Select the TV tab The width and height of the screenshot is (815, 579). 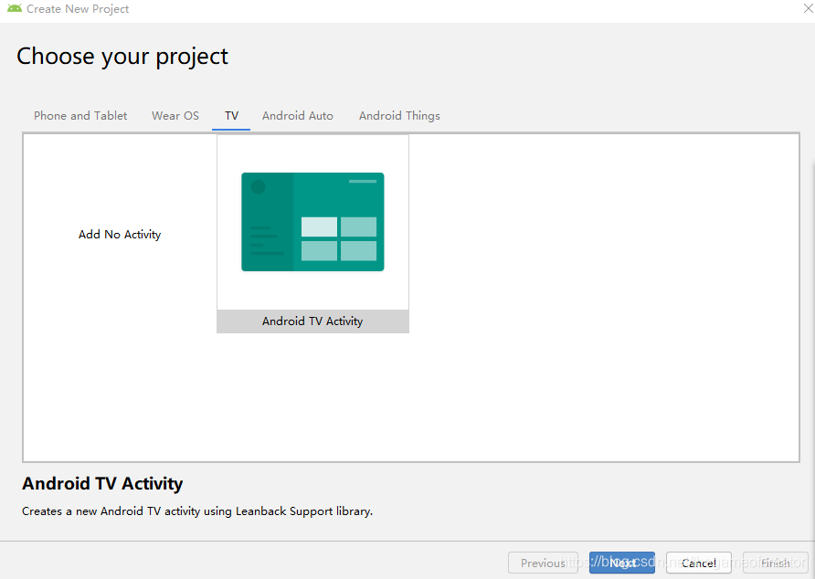pyautogui.click(x=231, y=115)
